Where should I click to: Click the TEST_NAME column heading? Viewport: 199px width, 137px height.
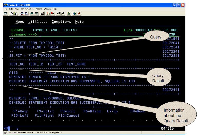click(x=76, y=64)
